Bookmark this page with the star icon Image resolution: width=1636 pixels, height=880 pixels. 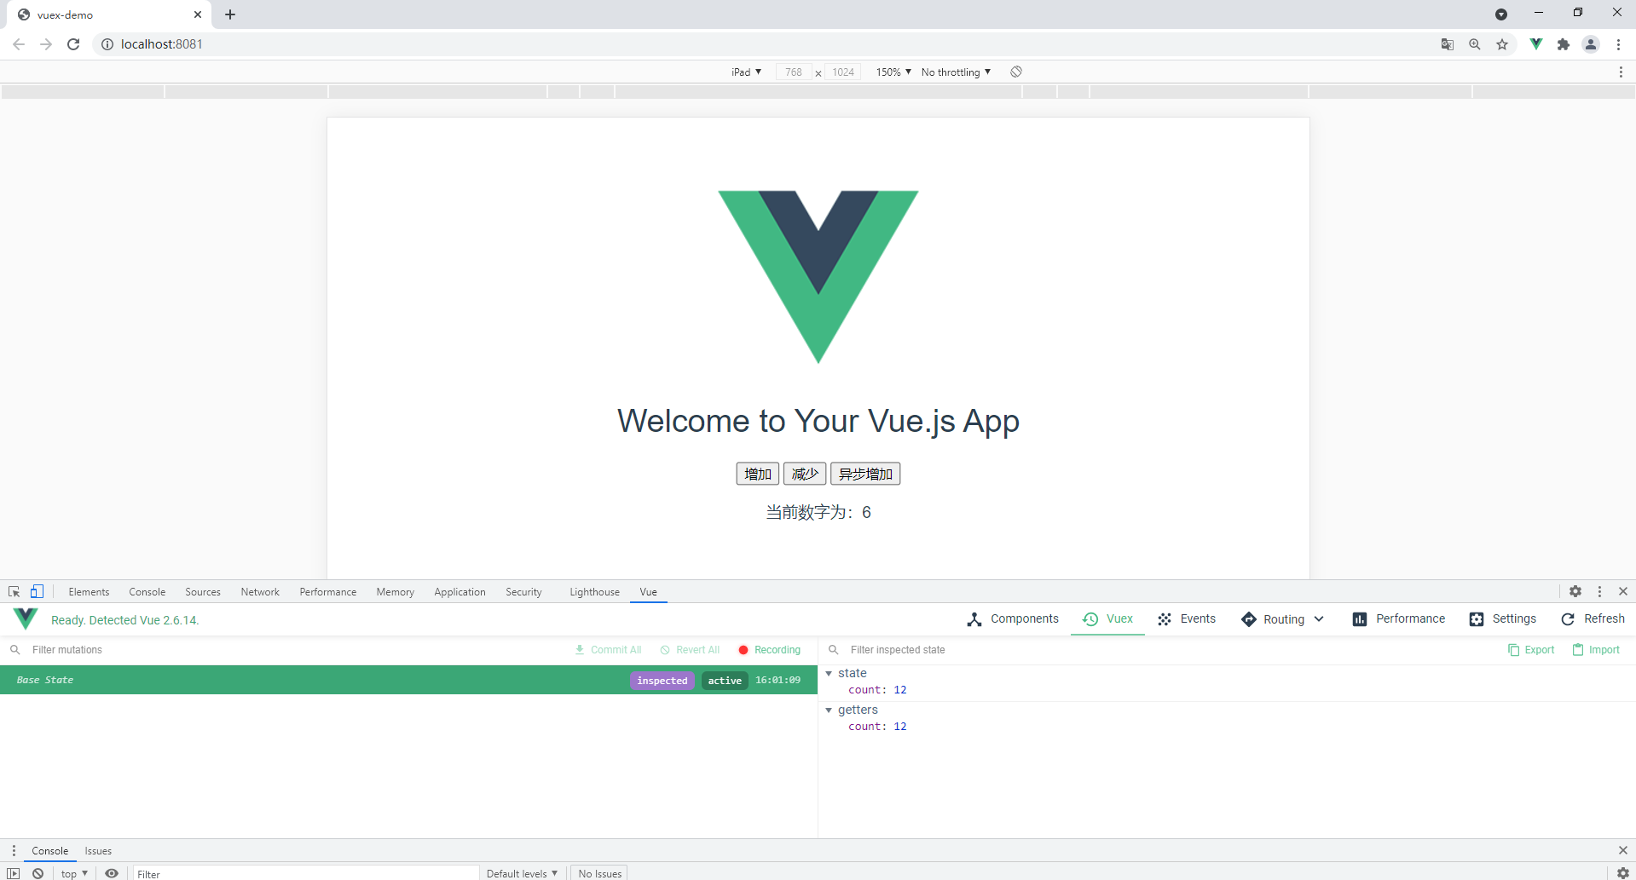click(1502, 44)
